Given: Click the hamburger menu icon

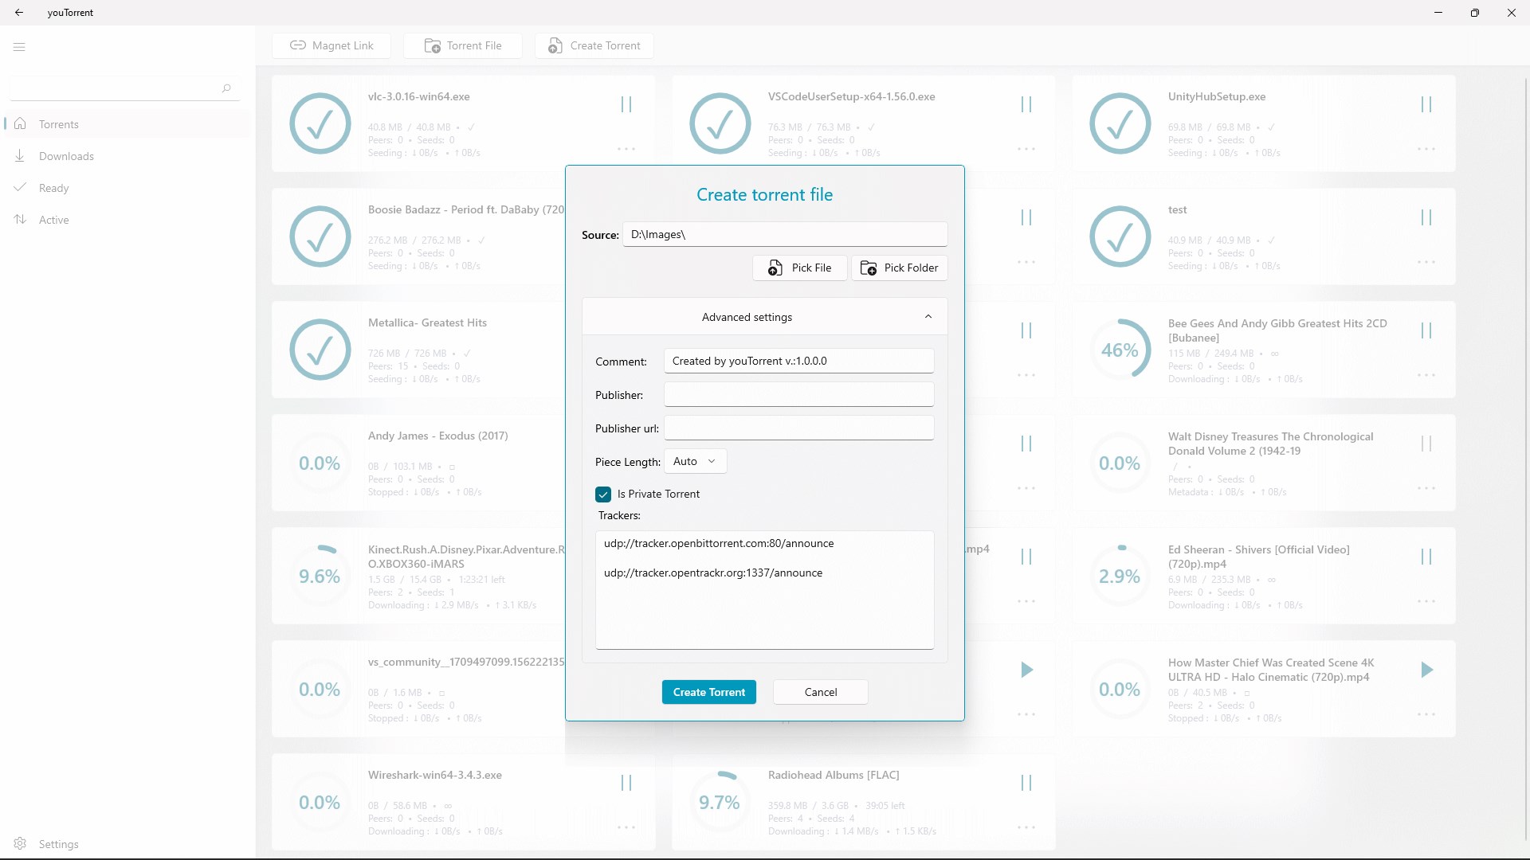Looking at the screenshot, I should click(x=19, y=47).
